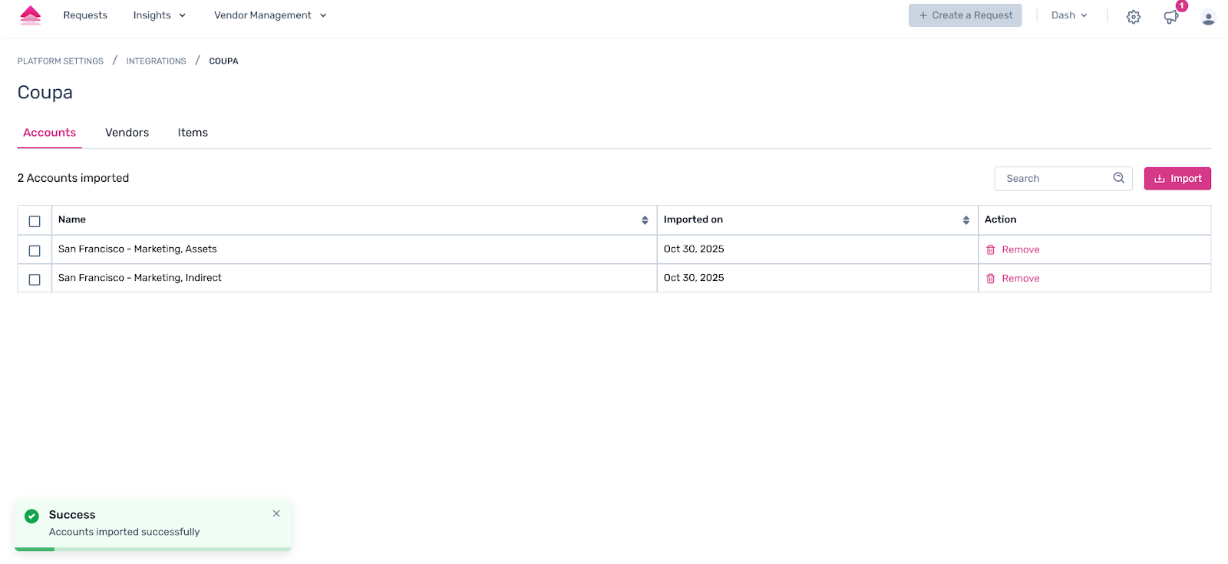Viewport: 1228px width, 564px height.
Task: Toggle the select-all header checkbox
Action: coord(35,221)
